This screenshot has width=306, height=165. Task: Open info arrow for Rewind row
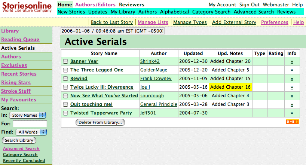(292, 79)
